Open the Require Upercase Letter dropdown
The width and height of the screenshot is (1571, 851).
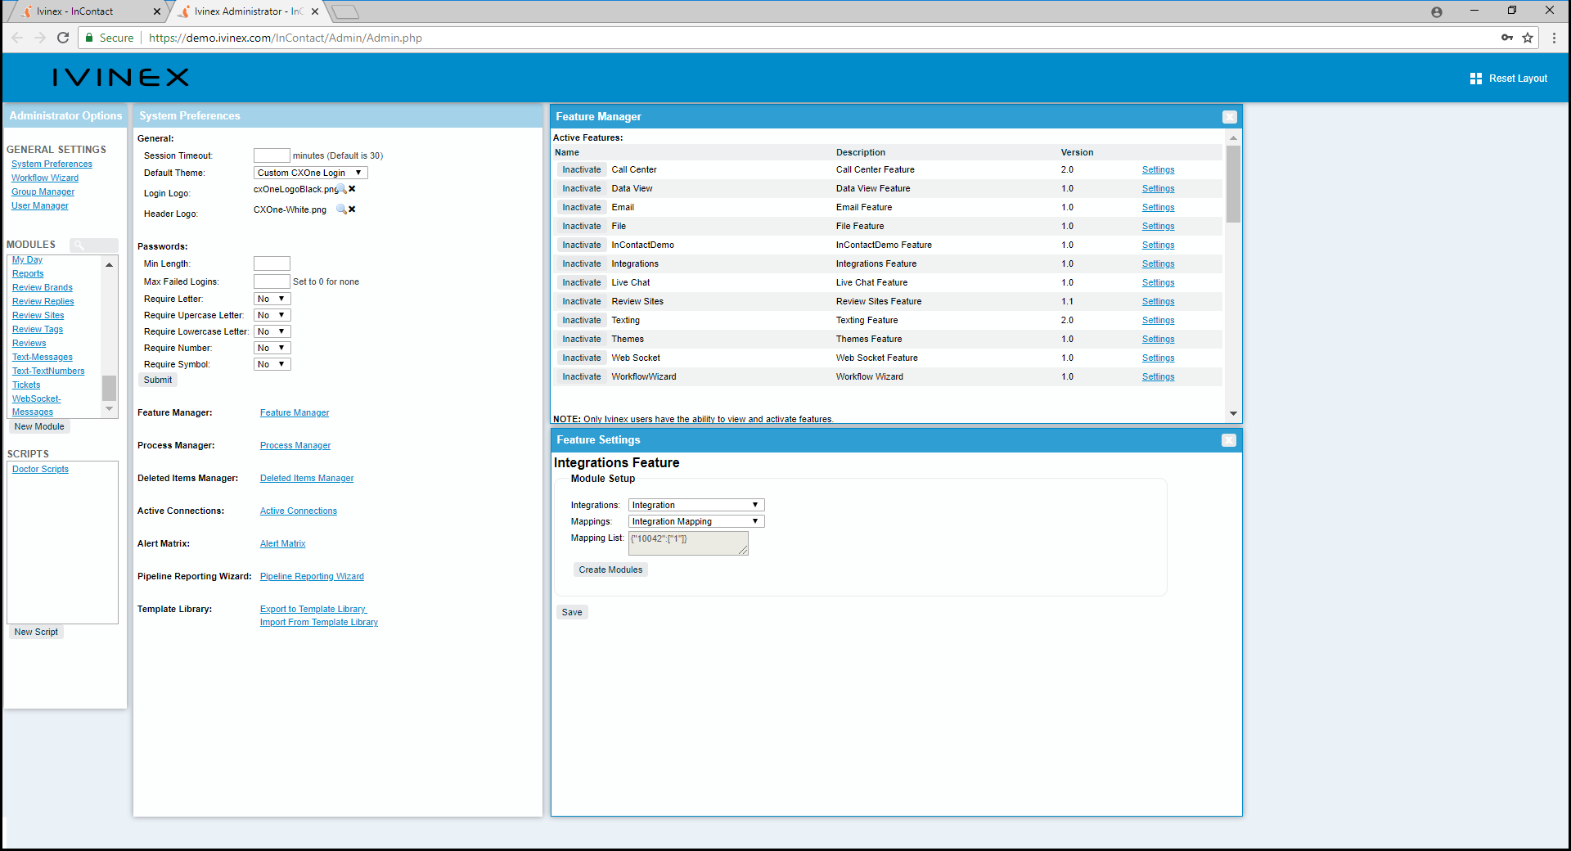tap(272, 315)
